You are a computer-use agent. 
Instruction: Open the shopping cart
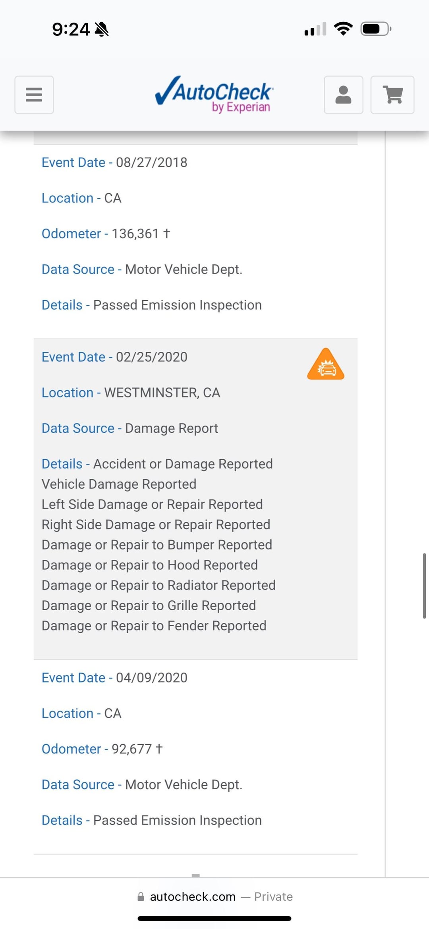coord(392,95)
